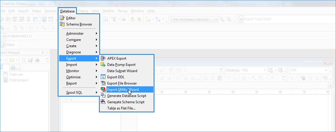Click the delete workspace icon with red X
The height and width of the screenshot is (132, 336).
[229, 20]
